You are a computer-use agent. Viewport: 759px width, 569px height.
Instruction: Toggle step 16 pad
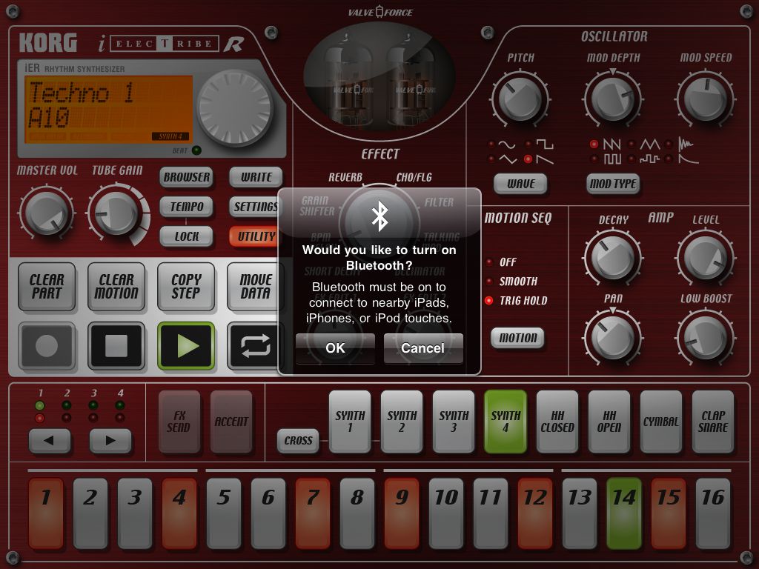click(713, 513)
